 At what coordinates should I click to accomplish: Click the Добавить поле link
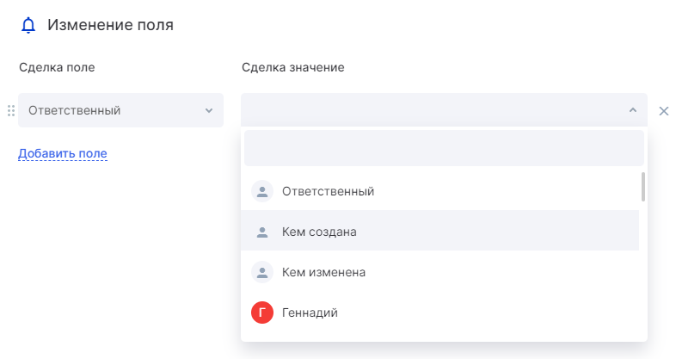tap(63, 153)
